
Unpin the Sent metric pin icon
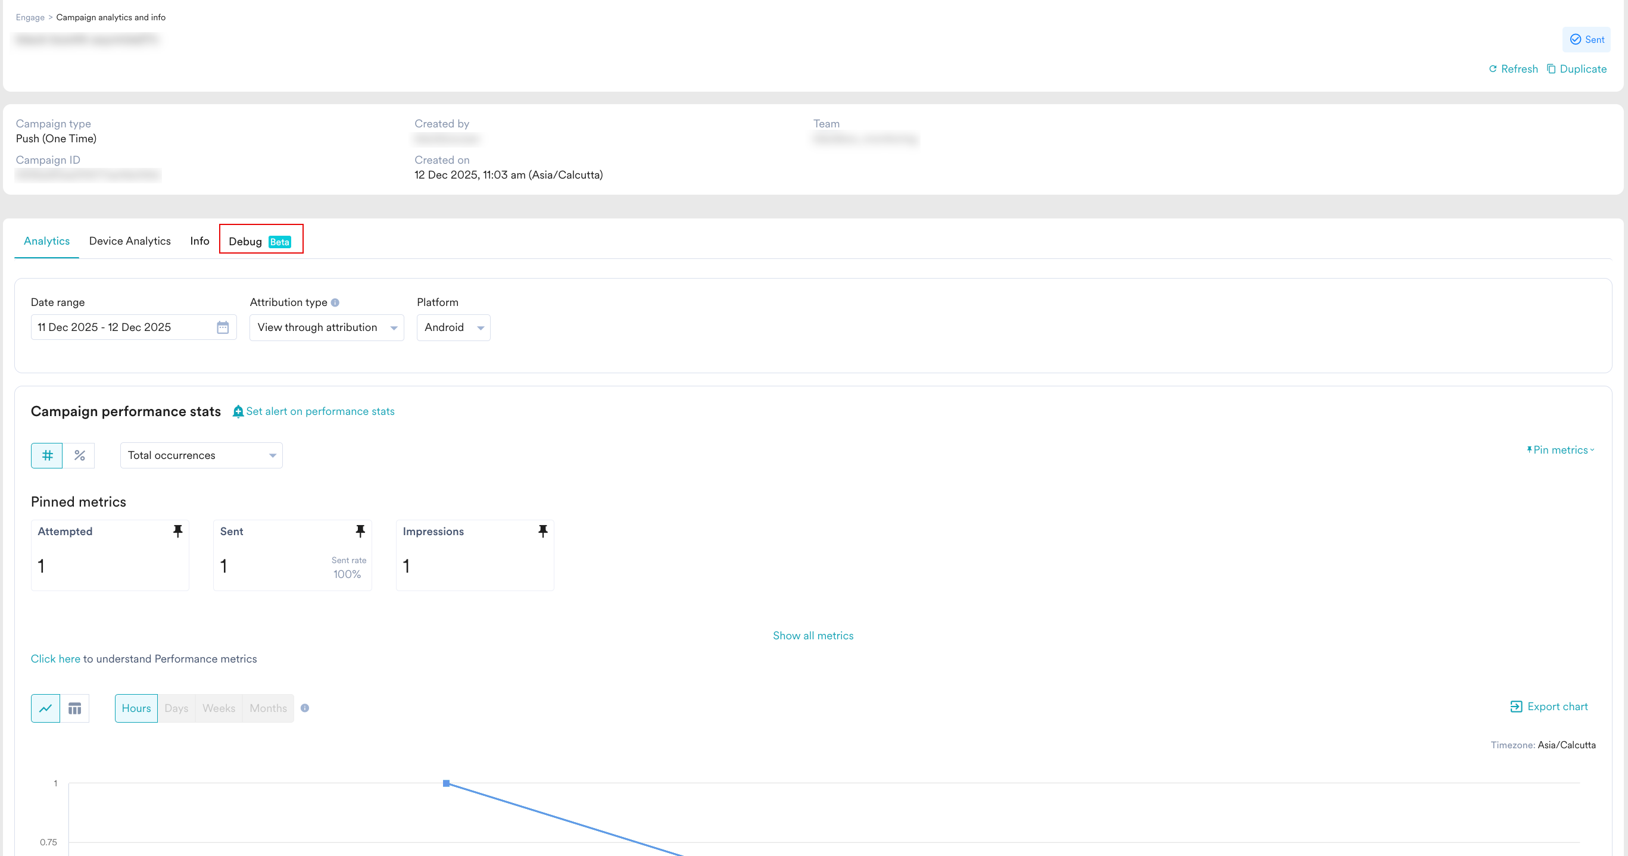click(360, 532)
